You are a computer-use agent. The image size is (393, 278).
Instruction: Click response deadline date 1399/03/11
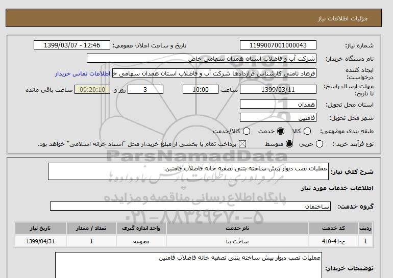[x=278, y=89]
